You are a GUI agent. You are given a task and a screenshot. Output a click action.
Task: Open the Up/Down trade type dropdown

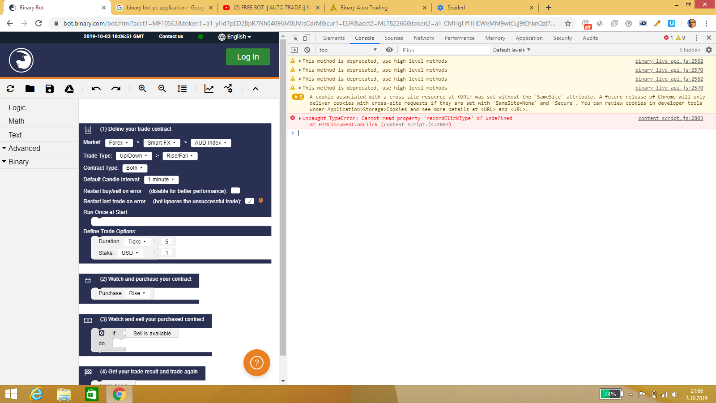(x=134, y=156)
